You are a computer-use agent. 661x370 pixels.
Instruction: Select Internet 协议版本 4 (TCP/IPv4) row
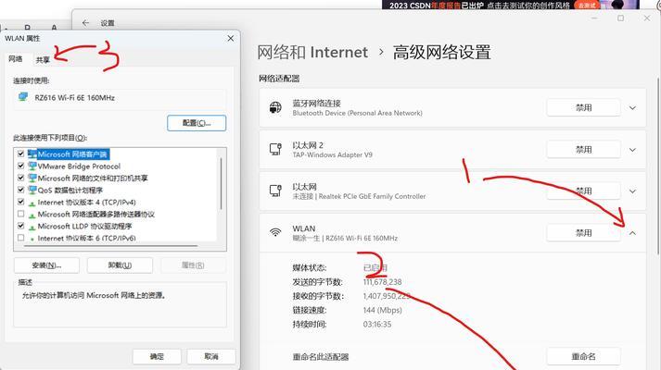[86, 203]
